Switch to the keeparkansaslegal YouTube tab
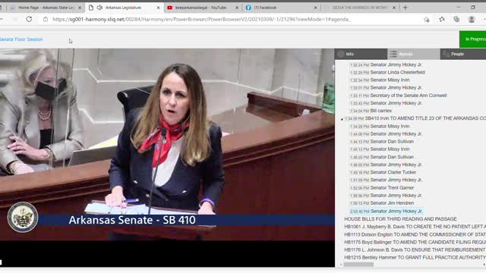The image size is (486, 273). (201, 8)
